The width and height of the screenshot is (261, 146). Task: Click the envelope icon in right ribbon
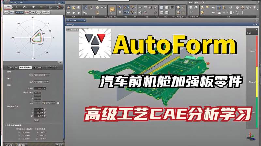point(219,12)
